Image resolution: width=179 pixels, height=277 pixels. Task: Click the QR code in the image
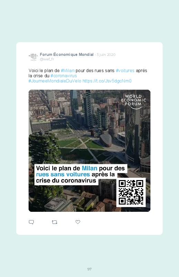click(131, 192)
